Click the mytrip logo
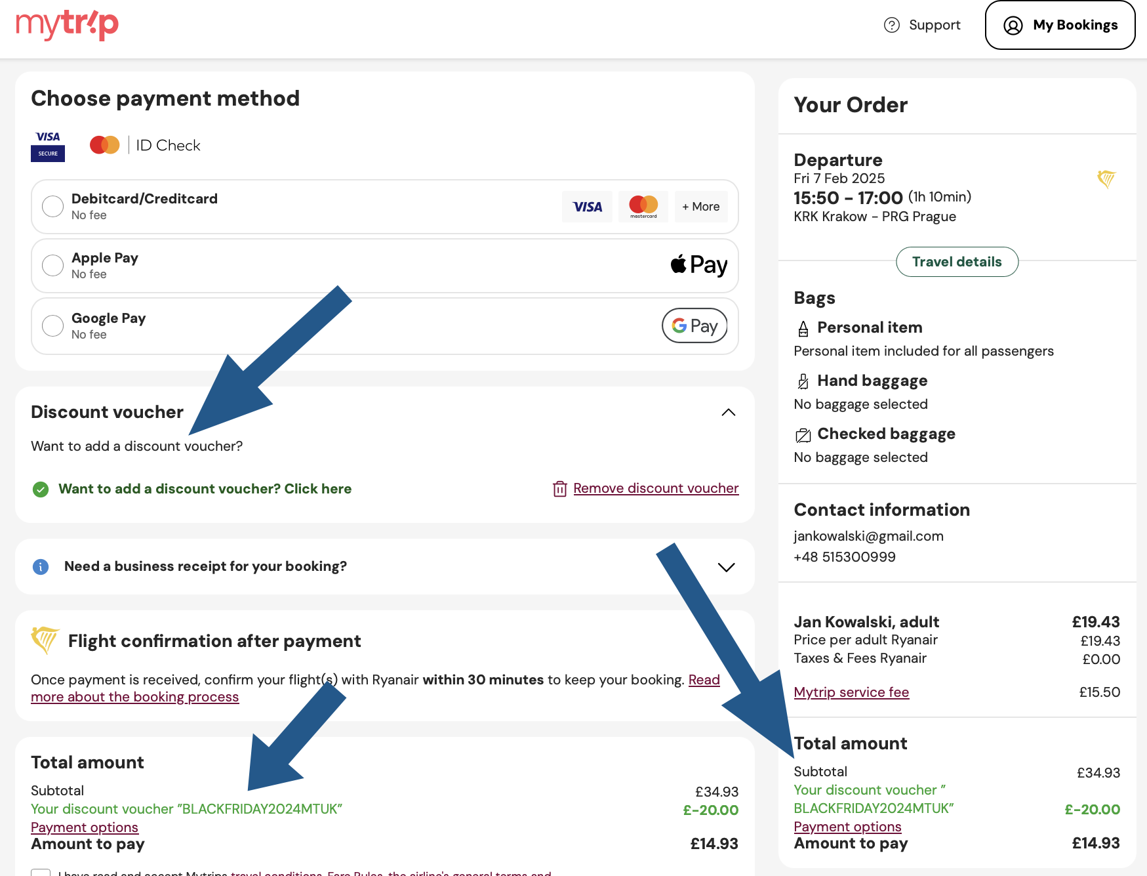Screen dimensions: 1147x876 click(67, 25)
